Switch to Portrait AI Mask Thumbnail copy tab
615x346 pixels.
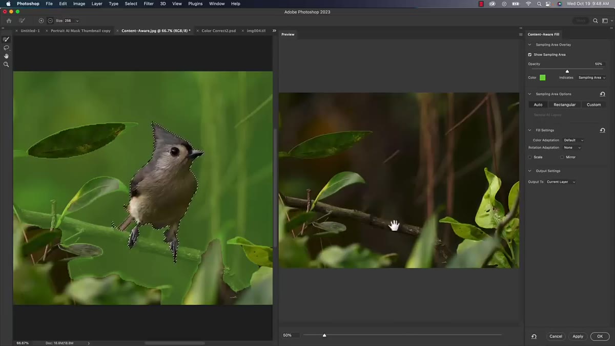[80, 31]
